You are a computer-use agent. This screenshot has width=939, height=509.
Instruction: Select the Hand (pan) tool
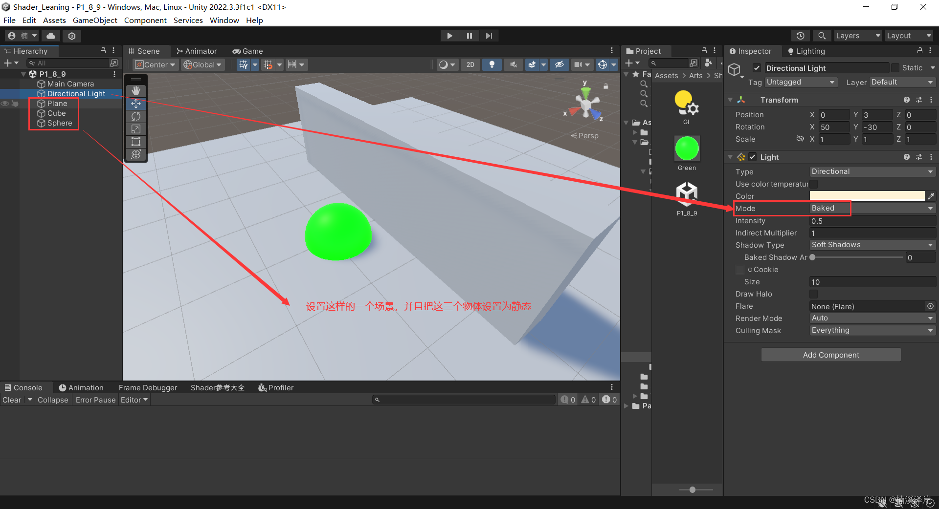[135, 90]
